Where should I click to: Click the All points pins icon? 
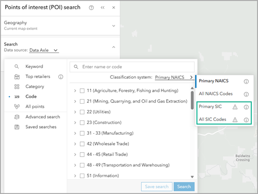(x=17, y=107)
